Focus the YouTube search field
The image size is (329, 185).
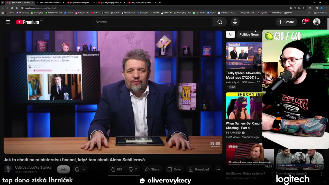pyautogui.click(x=152, y=22)
